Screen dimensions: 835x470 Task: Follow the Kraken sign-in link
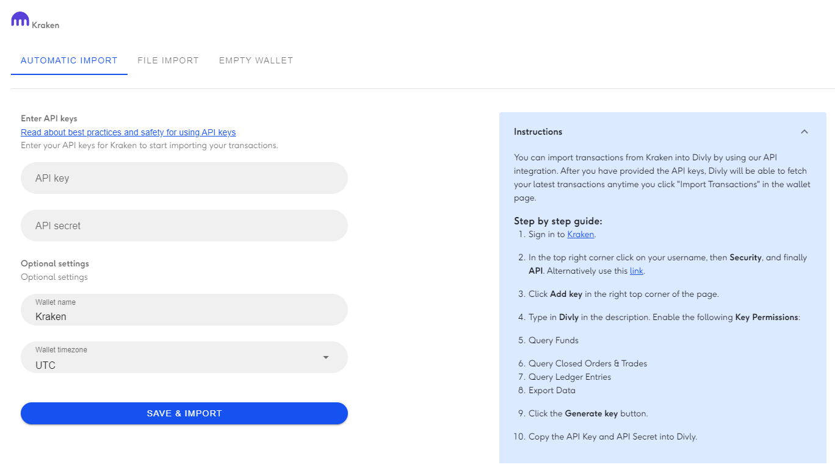(x=580, y=234)
